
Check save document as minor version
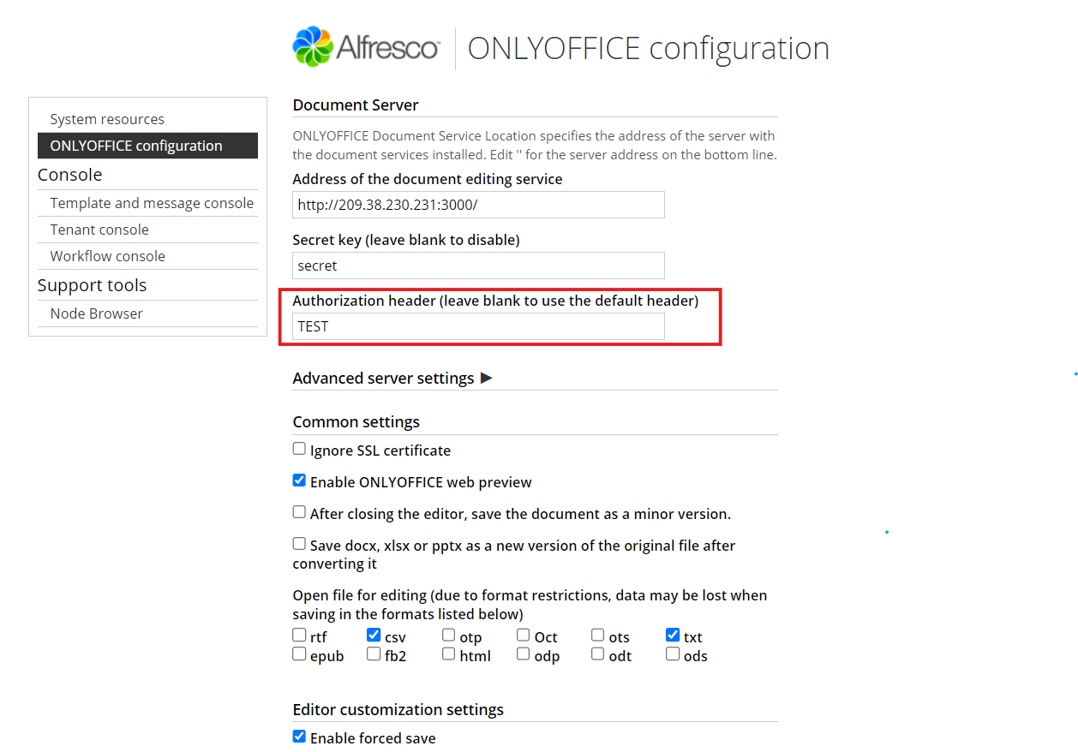[299, 512]
